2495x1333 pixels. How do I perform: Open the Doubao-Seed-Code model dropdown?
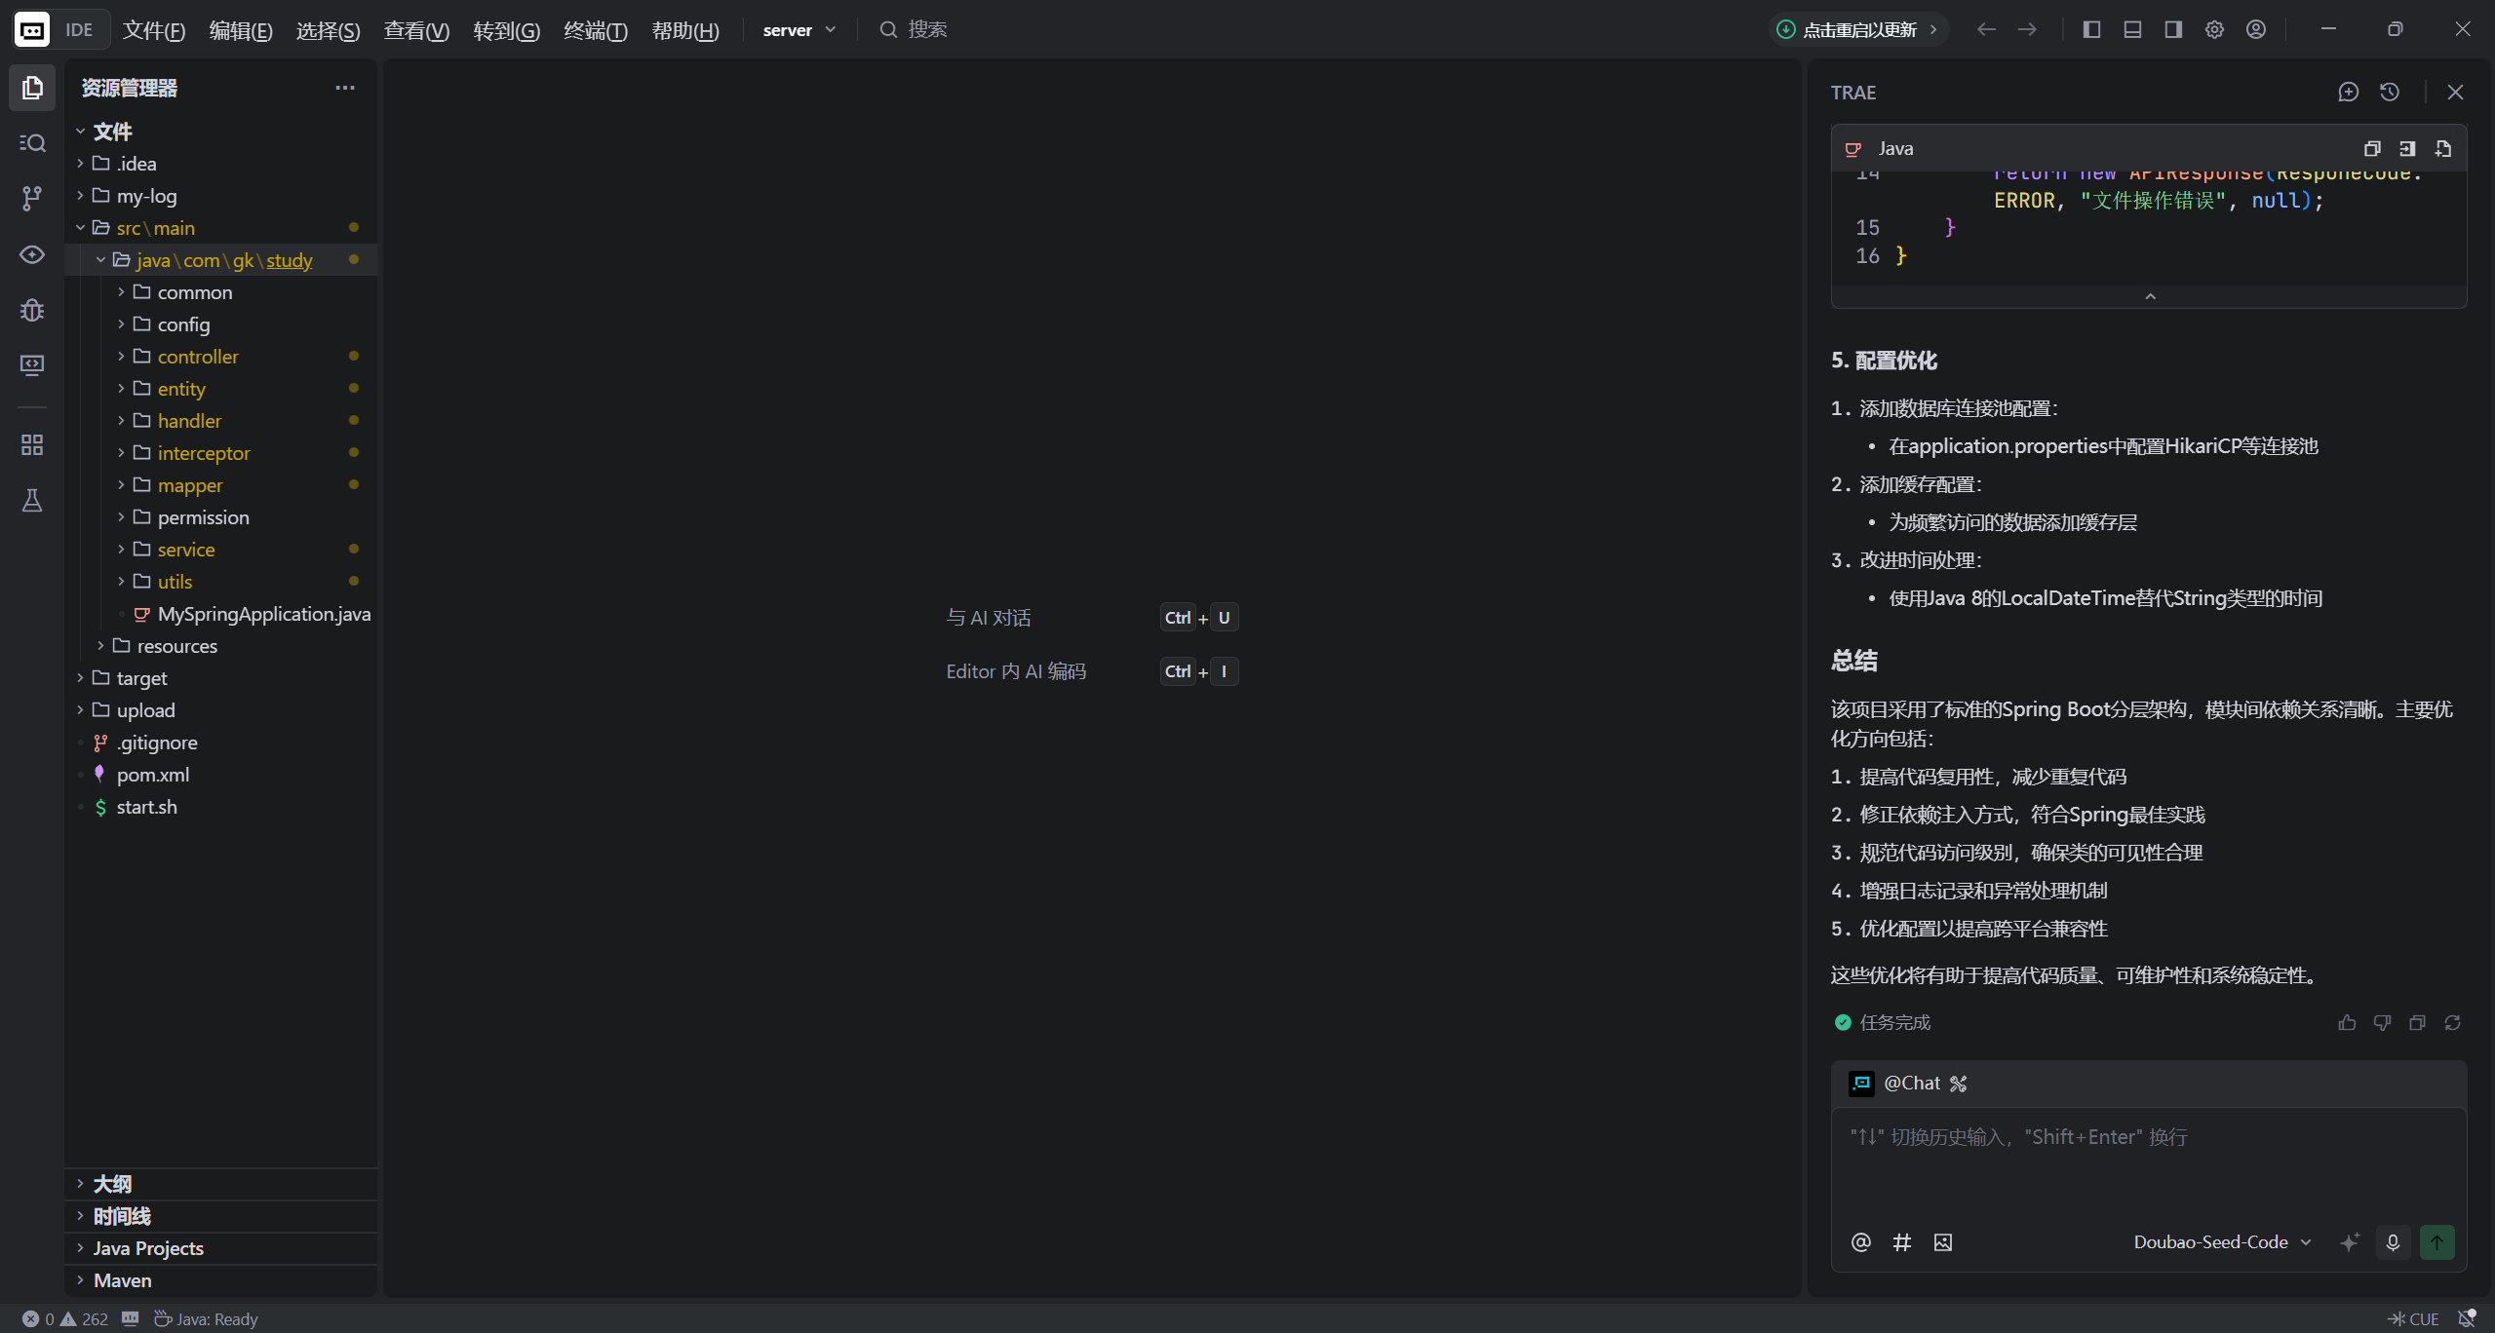pos(2222,1242)
